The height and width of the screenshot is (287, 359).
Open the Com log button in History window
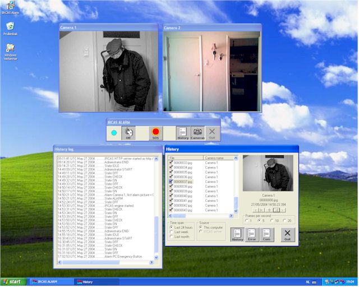click(x=266, y=235)
